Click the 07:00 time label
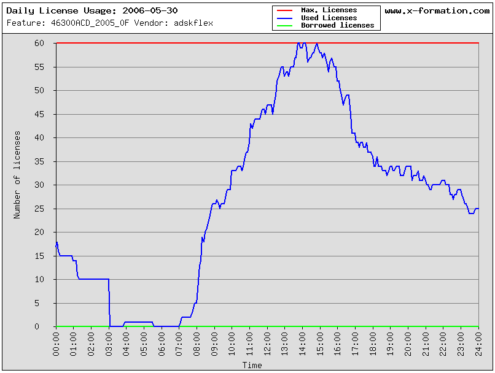This screenshot has height=373, width=495. click(179, 344)
